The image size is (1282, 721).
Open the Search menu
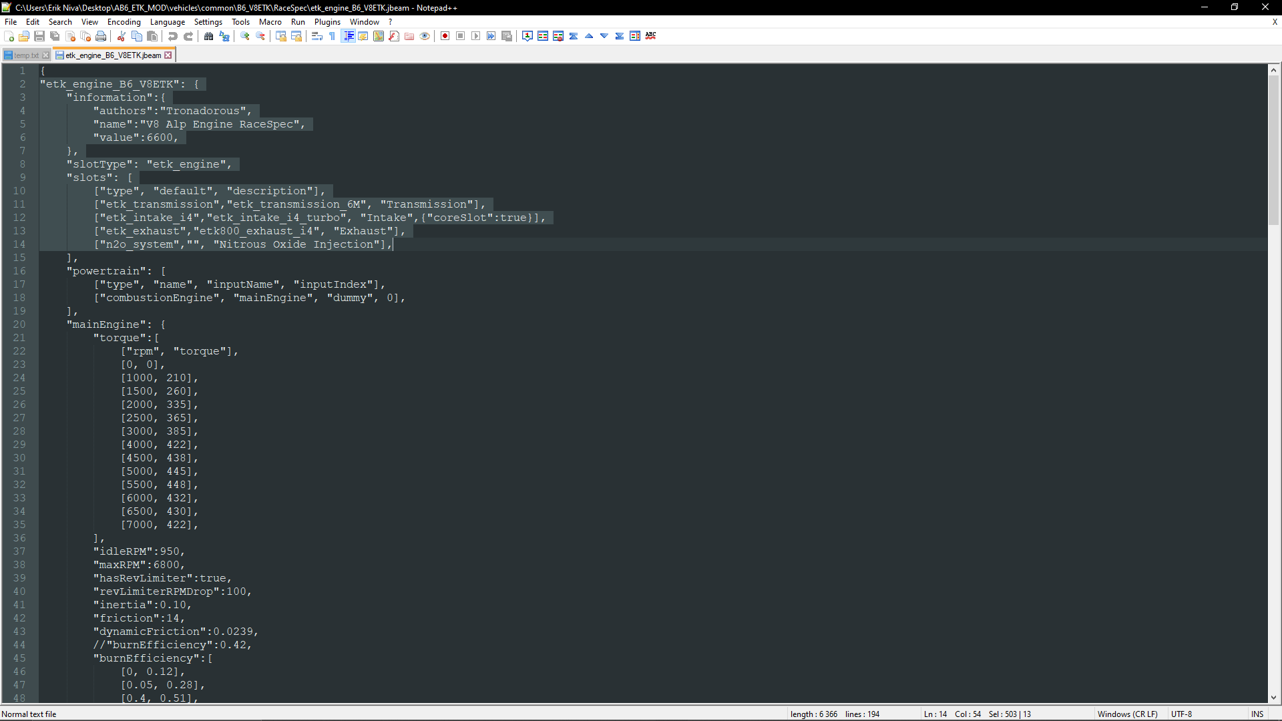pos(60,22)
